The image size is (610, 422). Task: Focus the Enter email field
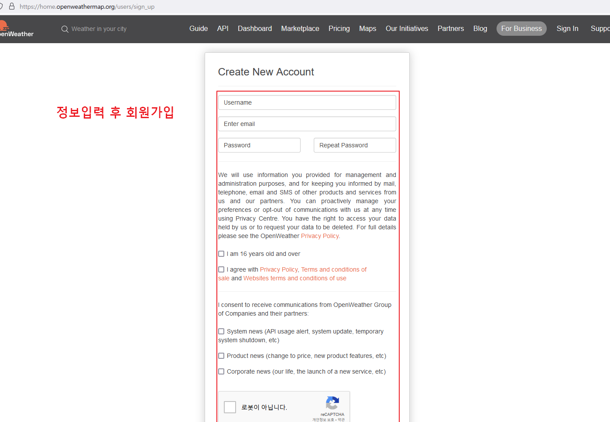click(x=307, y=124)
